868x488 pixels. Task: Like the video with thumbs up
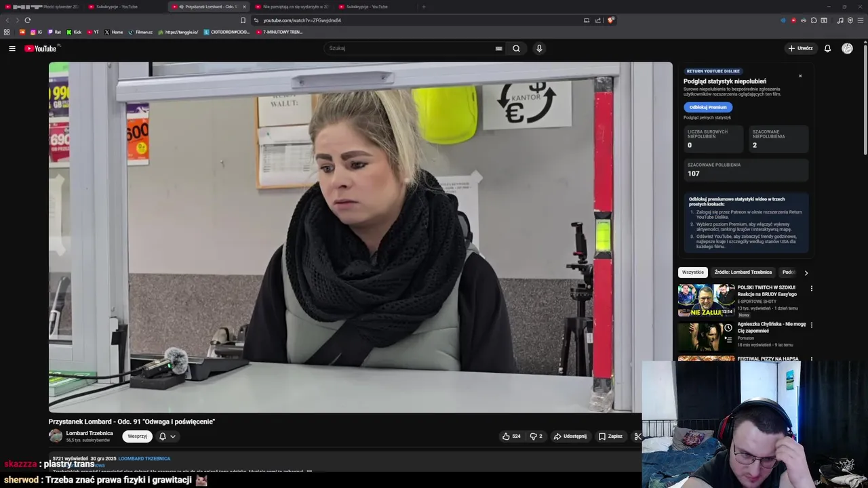coord(511,436)
